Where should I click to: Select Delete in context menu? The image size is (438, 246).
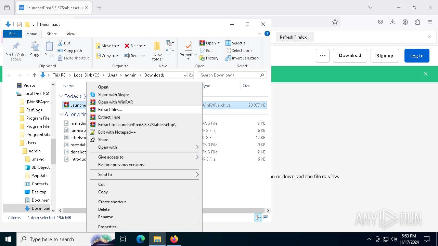coord(144,209)
